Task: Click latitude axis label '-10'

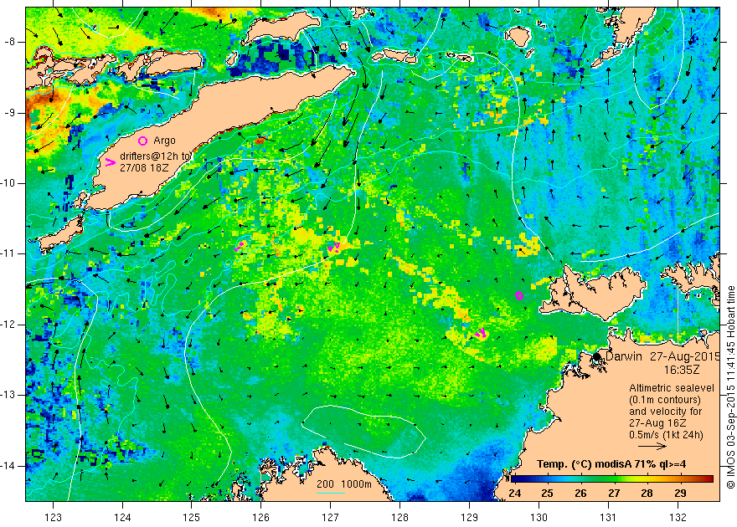Action: pyautogui.click(x=8, y=183)
